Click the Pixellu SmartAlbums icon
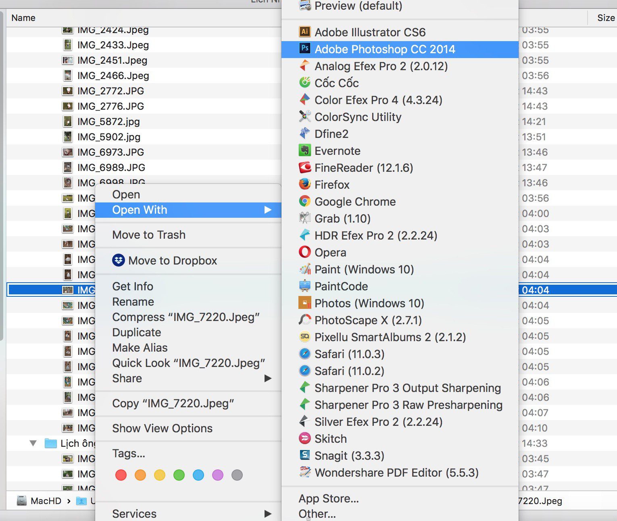Viewport: 617px width, 521px height. tap(304, 336)
